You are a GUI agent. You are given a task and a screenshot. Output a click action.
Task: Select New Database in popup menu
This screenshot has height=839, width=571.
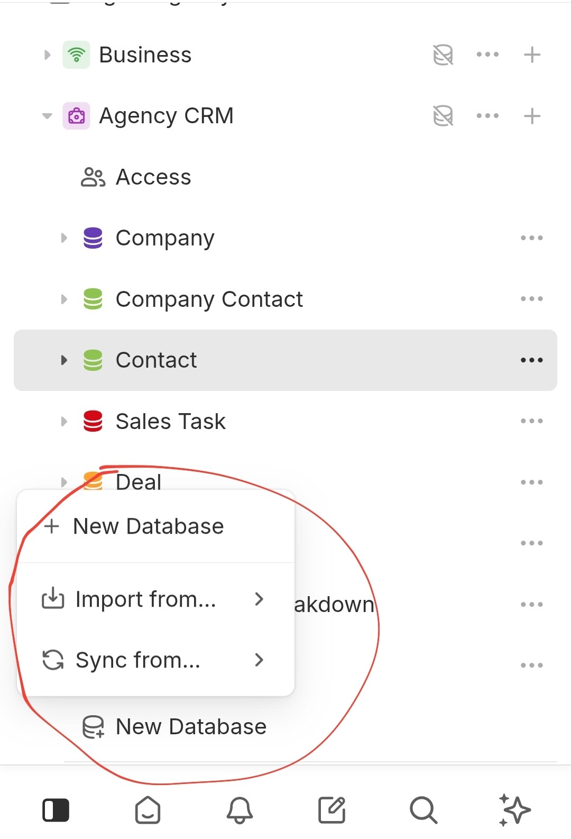pyautogui.click(x=148, y=526)
